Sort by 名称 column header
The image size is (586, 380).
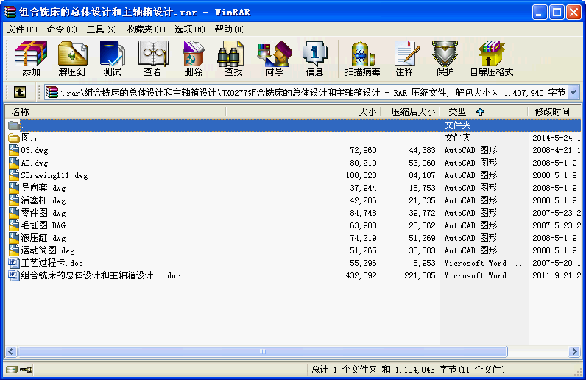point(115,111)
